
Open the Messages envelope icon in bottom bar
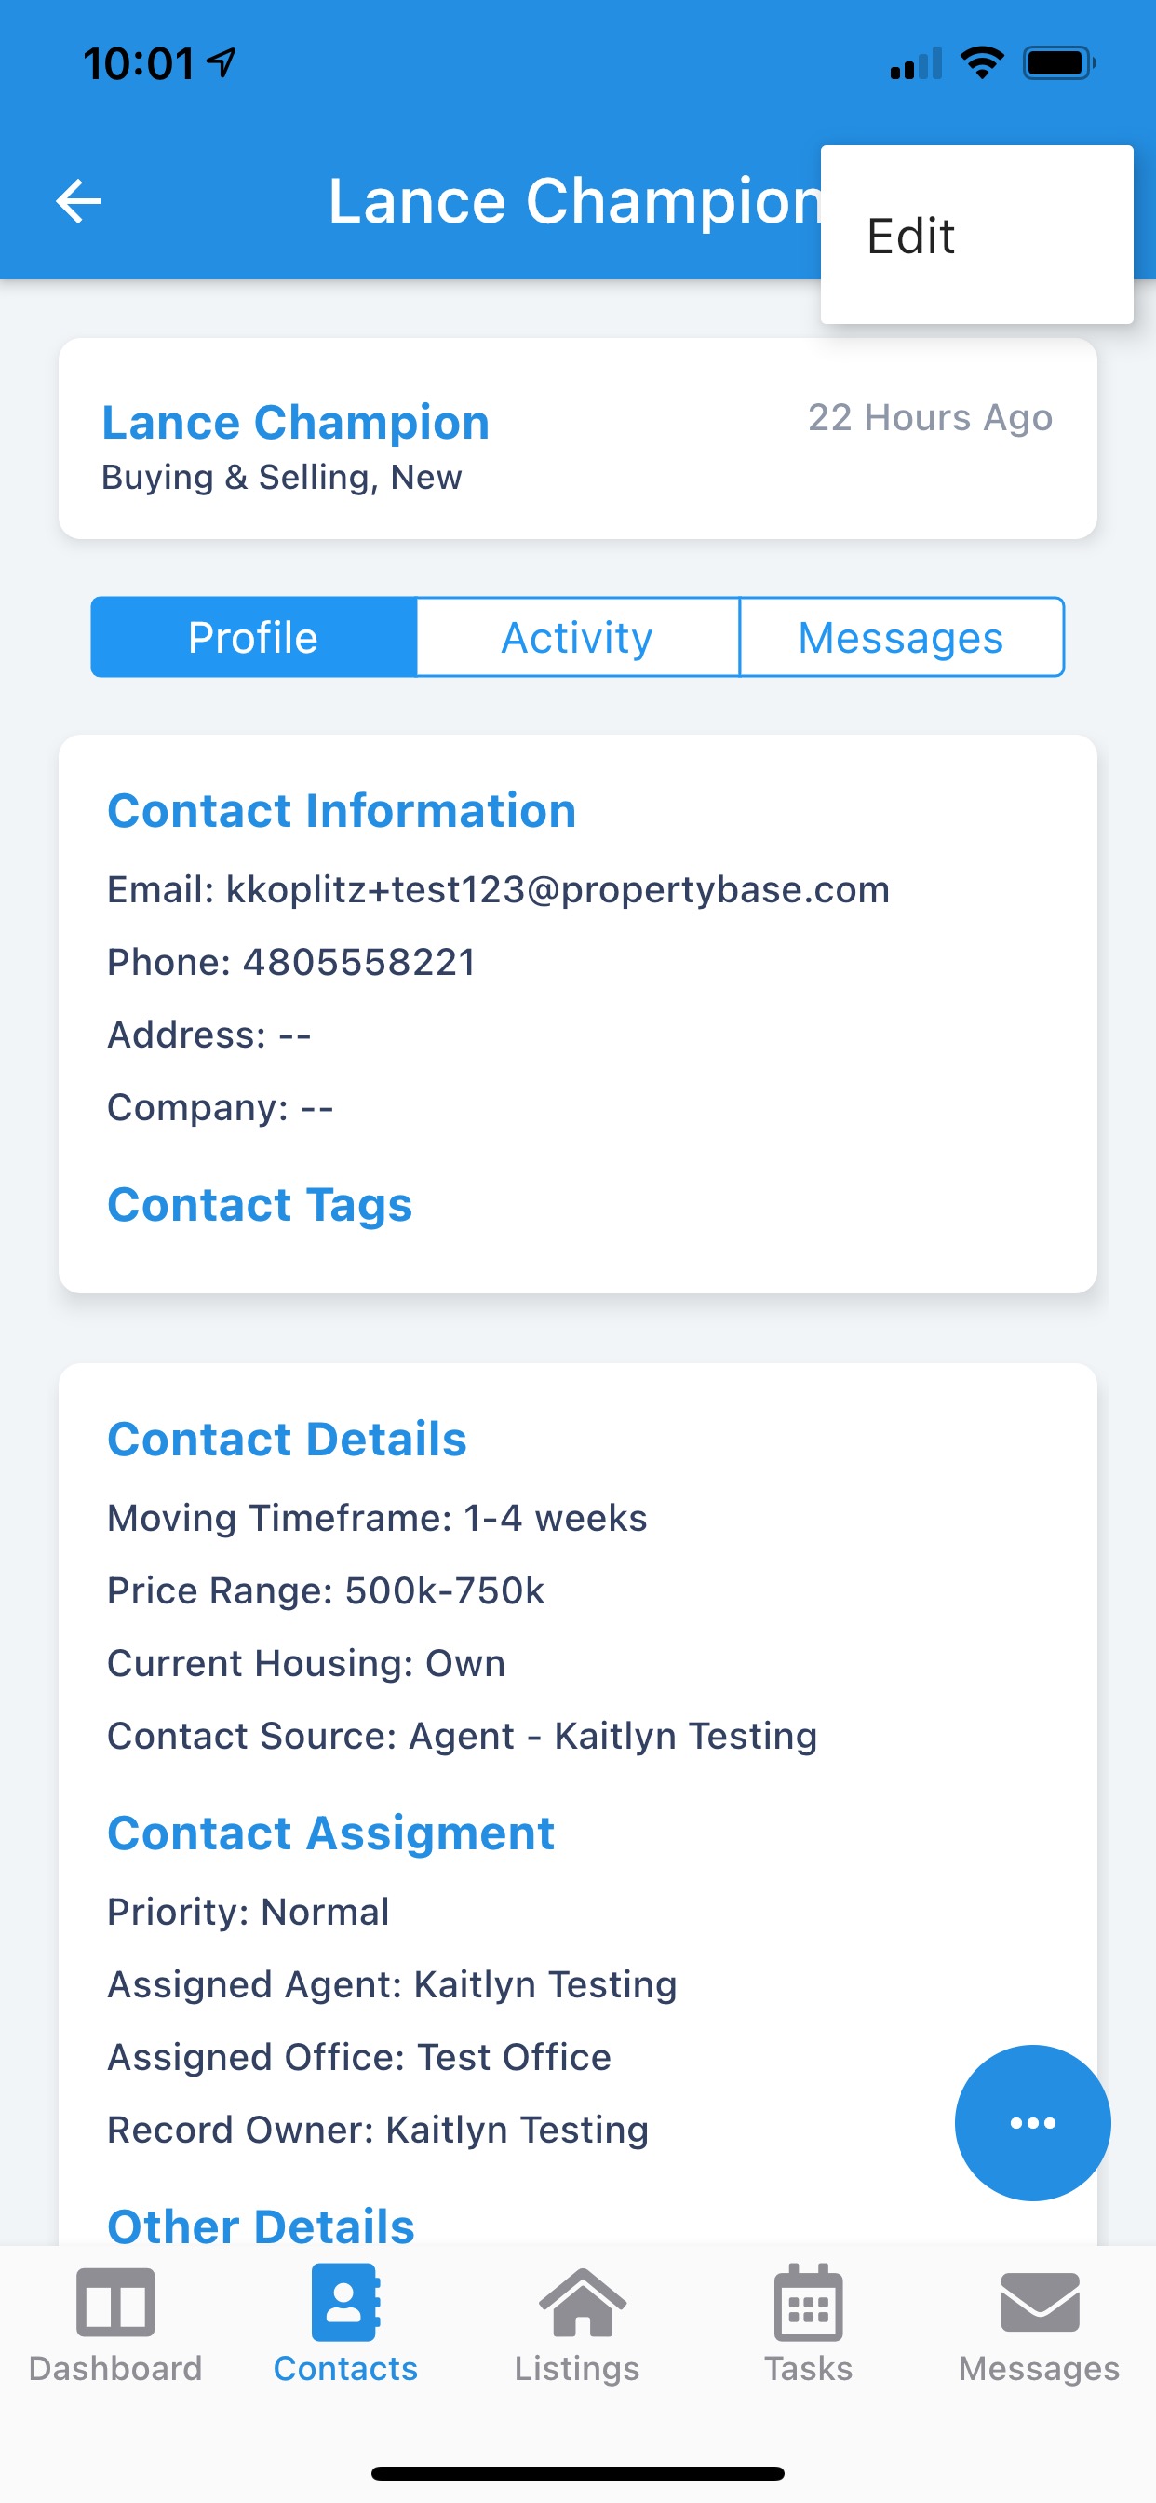(x=1040, y=2303)
